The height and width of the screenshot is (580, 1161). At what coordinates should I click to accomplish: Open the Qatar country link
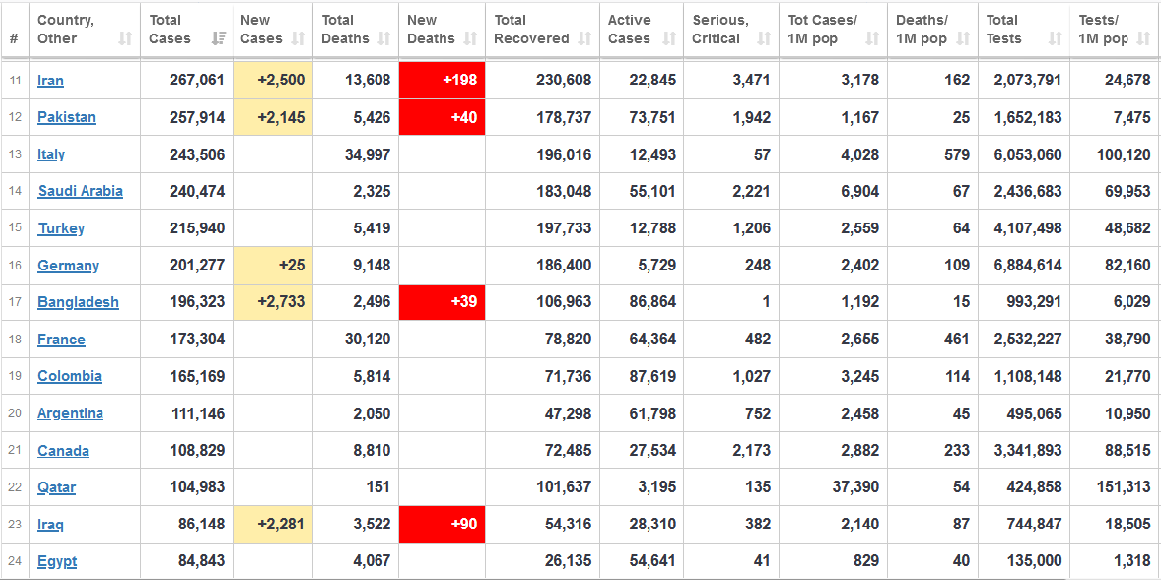coord(56,487)
